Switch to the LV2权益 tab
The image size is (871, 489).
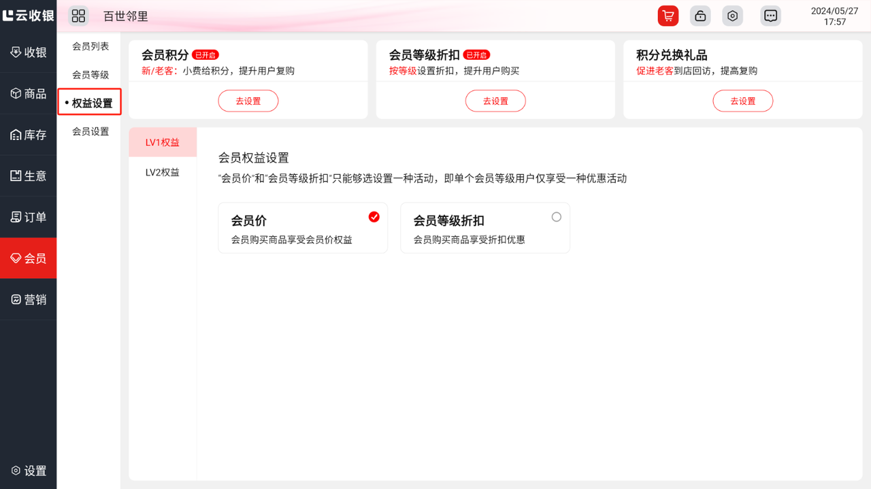click(x=163, y=172)
